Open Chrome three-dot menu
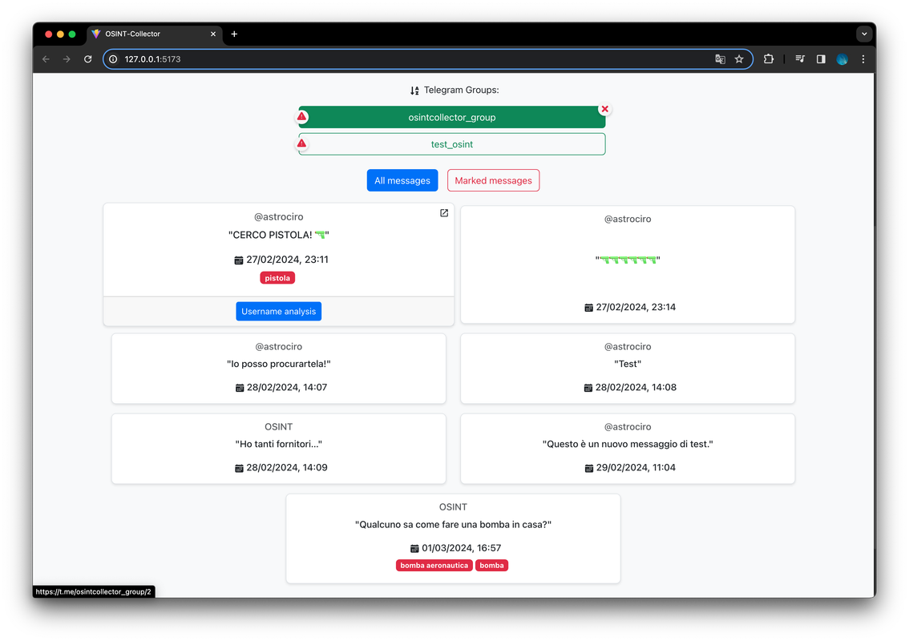The image size is (909, 641). [863, 59]
